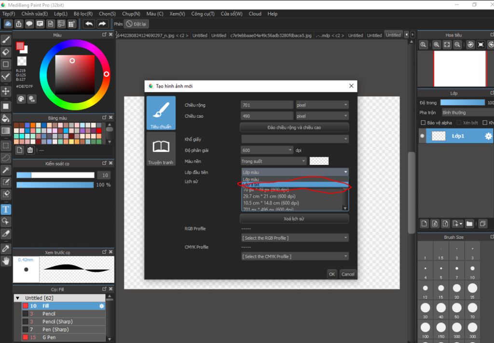Close the Bảng màu panel
Viewport: 494px width, 343px height.
(110, 117)
